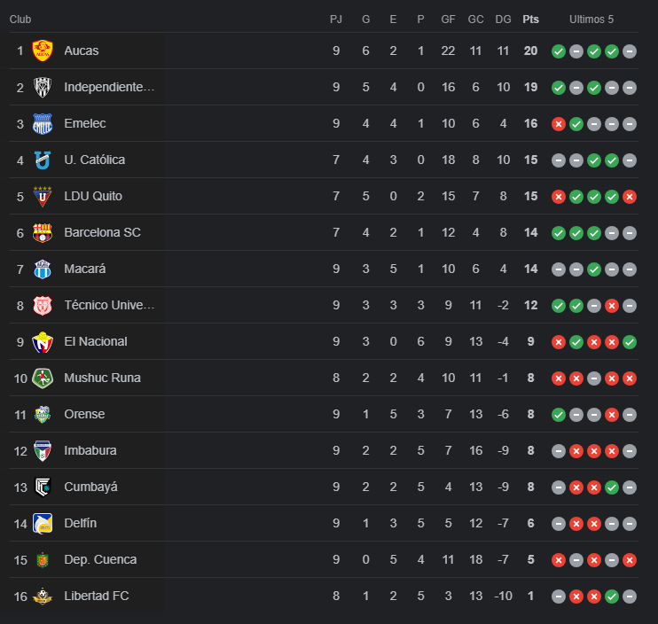Click the Libertad FC logo icon
This screenshot has height=624, width=658.
click(43, 596)
